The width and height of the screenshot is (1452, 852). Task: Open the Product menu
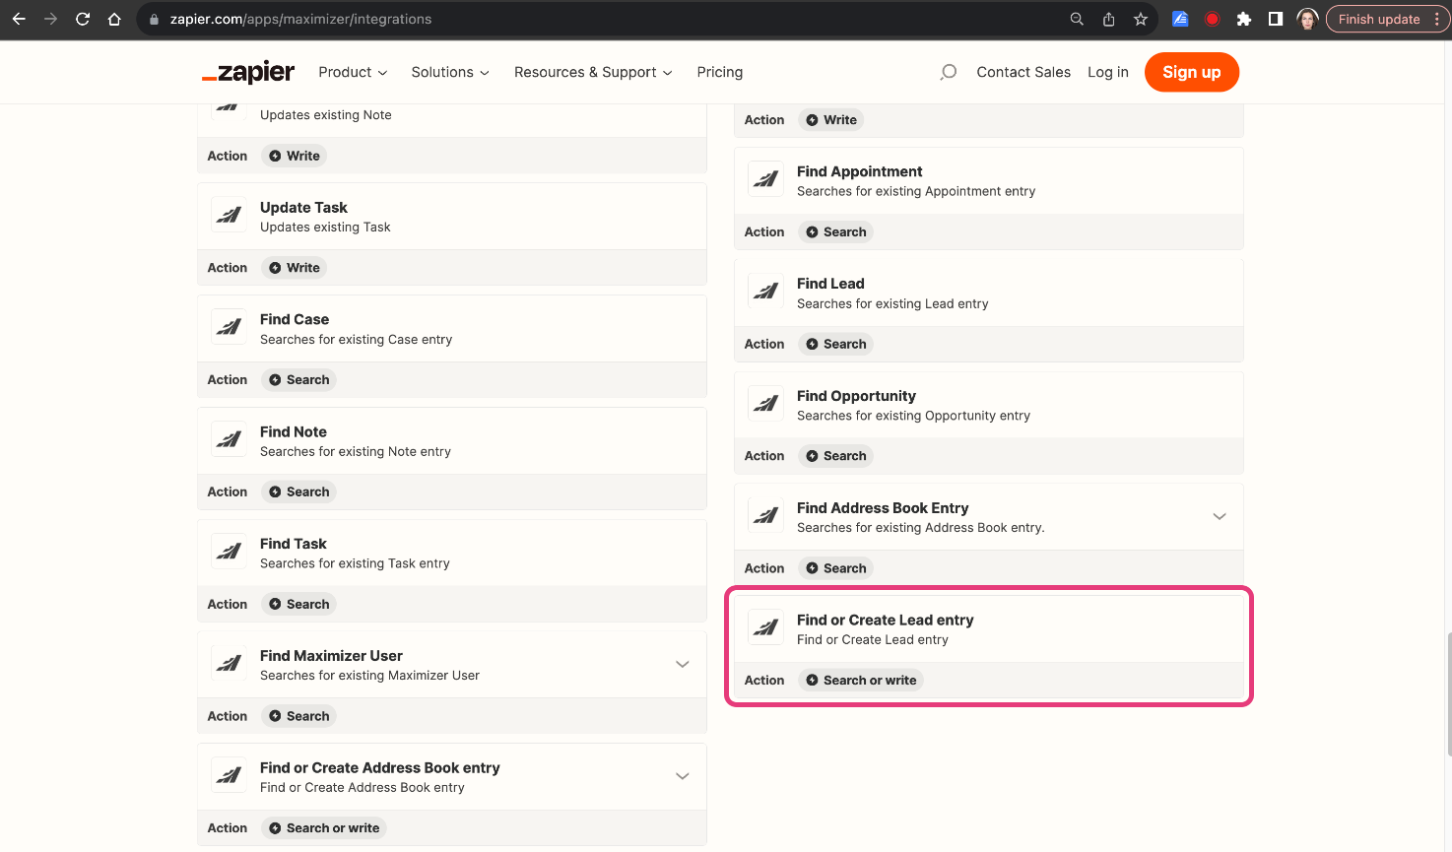(353, 72)
